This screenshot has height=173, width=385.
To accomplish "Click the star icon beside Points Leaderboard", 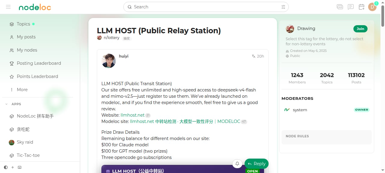I will [x=12, y=76].
